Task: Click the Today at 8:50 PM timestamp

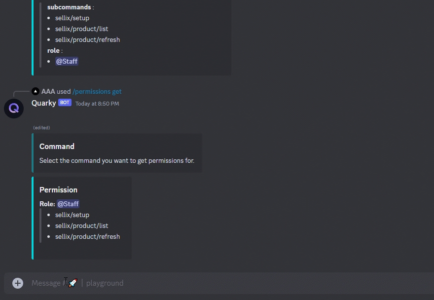Action: [x=97, y=104]
